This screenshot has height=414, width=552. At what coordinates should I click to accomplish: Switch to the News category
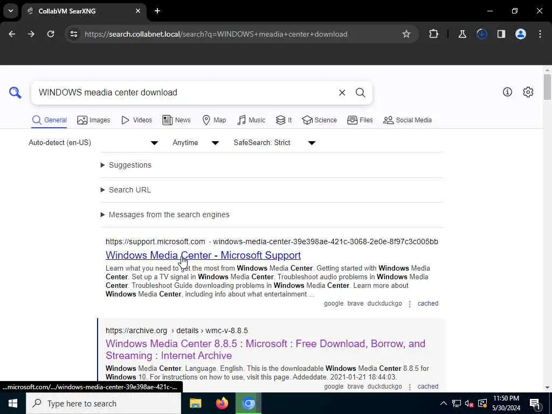click(176, 120)
